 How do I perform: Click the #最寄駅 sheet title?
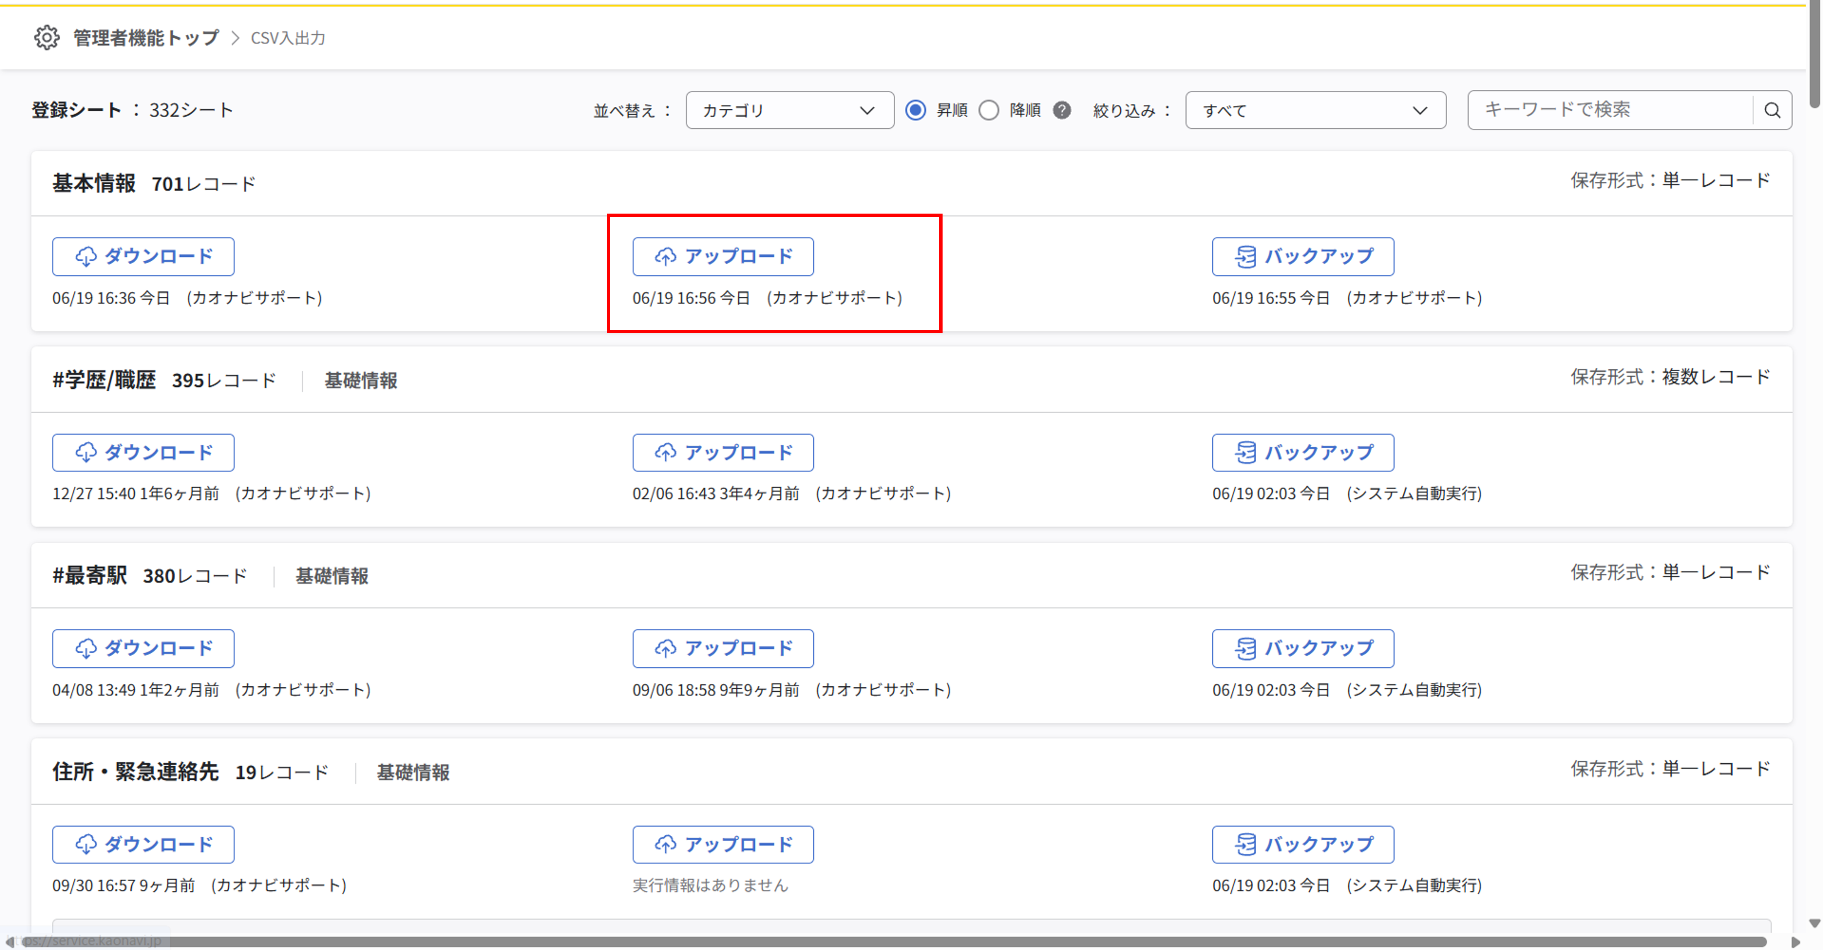[90, 576]
